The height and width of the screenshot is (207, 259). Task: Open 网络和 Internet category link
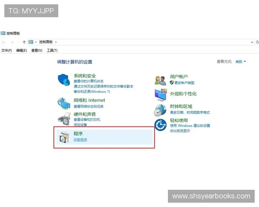point(89,100)
